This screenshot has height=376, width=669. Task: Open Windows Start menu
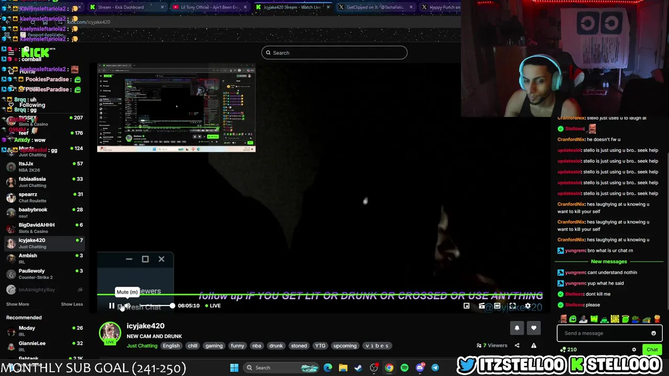pos(234,368)
